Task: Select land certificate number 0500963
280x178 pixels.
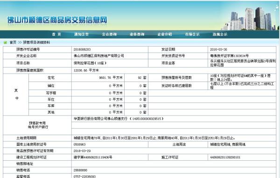Action: pos(79,144)
